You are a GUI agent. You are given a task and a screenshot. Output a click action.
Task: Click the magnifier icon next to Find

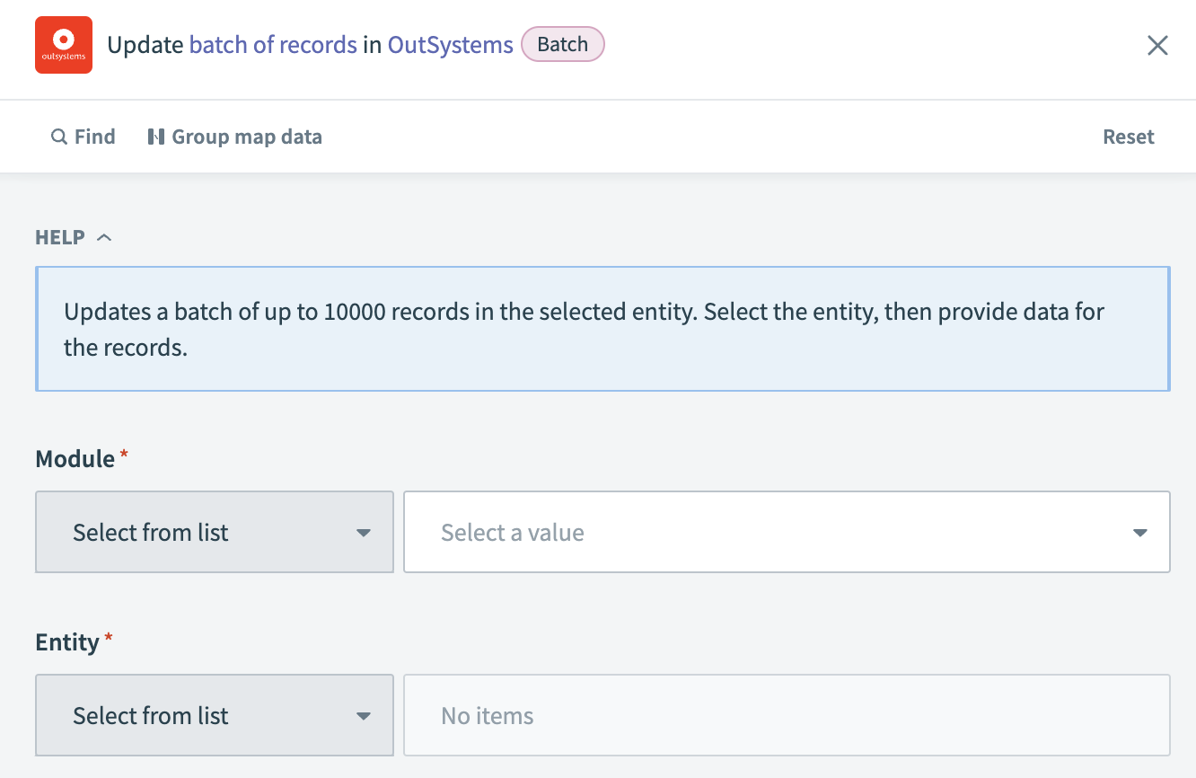tap(59, 137)
